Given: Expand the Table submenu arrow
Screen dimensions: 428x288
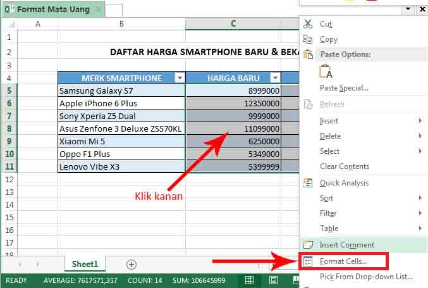Looking at the screenshot, I should click(420, 228).
